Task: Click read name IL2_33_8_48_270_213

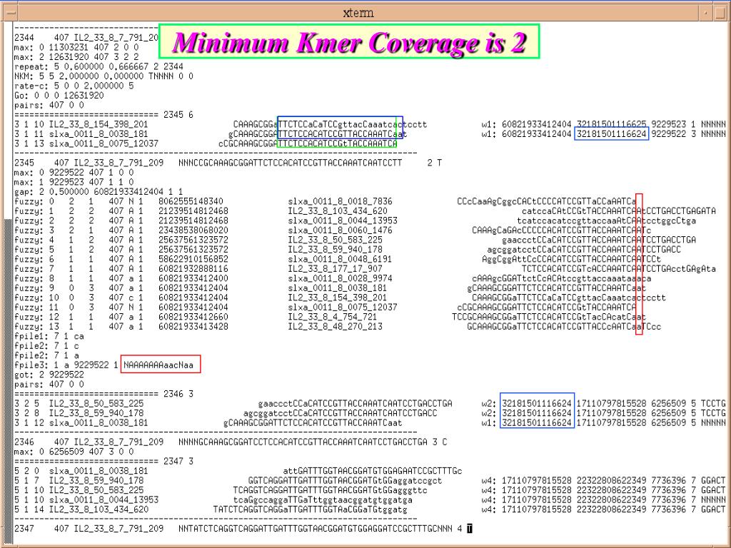Action: (336, 327)
